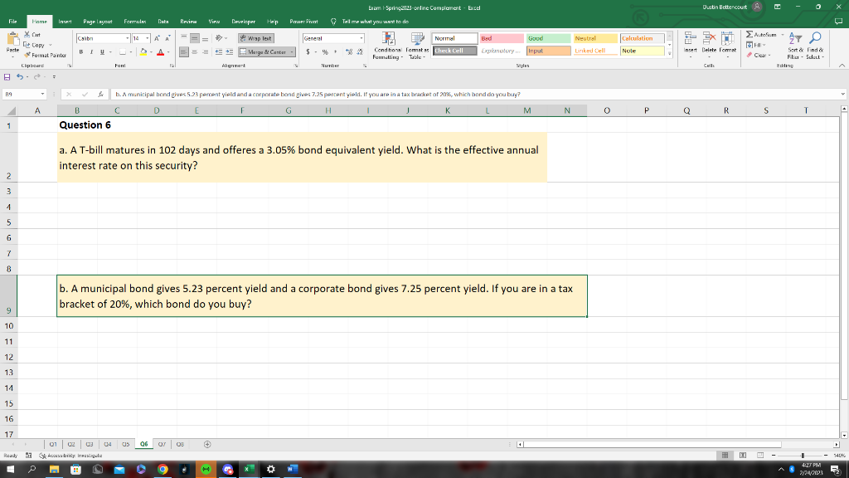The image size is (849, 478).
Task: Add a new worksheet
Action: tap(206, 445)
